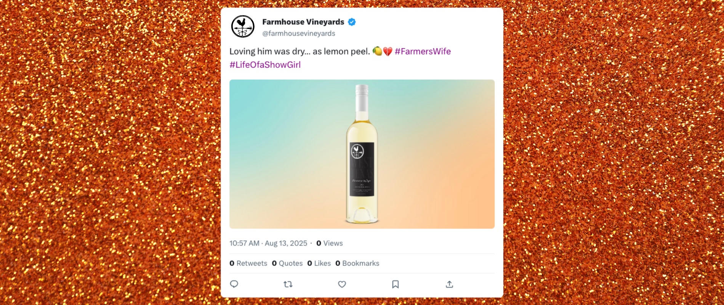Retweet using the arrows icon

[x=288, y=284]
